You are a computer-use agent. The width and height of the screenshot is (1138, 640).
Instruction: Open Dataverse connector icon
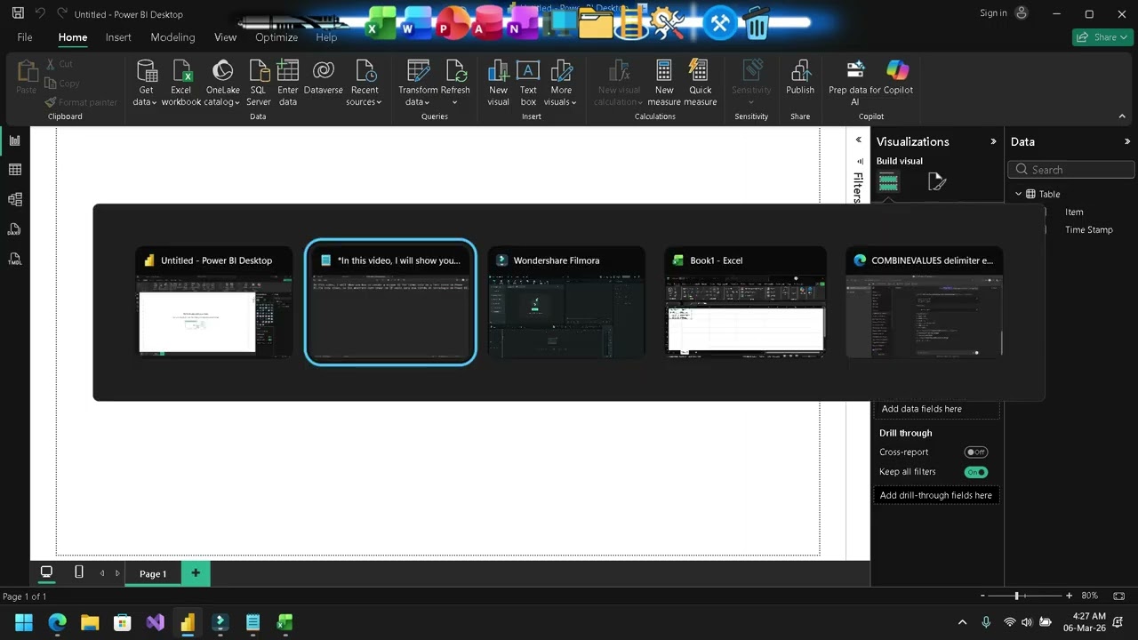[x=324, y=71]
